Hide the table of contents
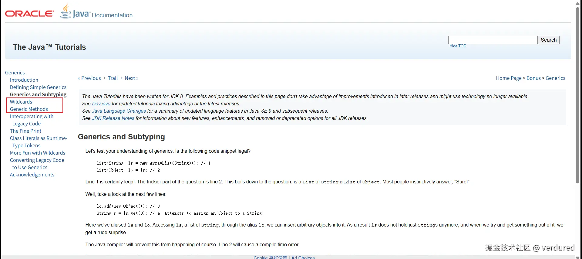 458,46
